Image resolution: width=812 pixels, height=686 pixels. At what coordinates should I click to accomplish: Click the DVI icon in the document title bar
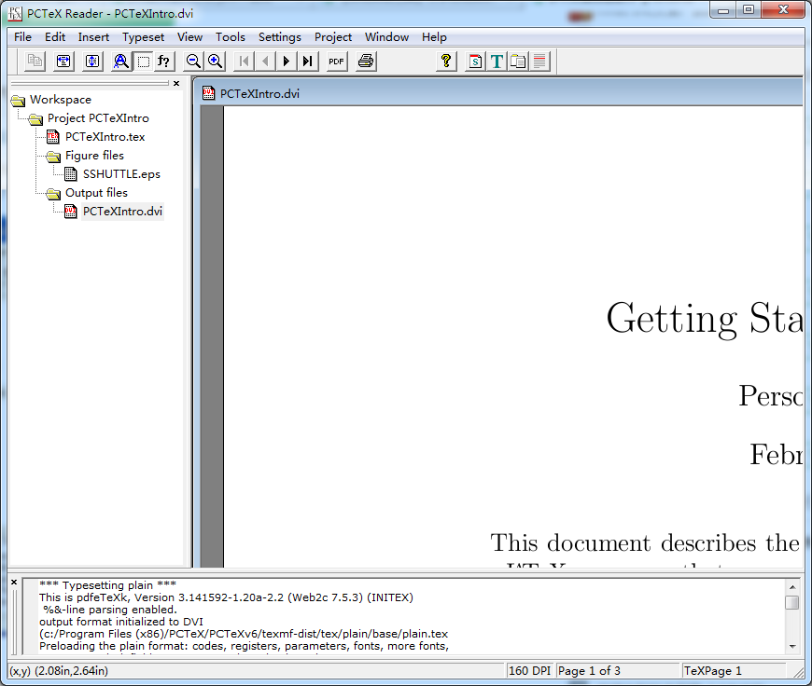pyautogui.click(x=209, y=93)
